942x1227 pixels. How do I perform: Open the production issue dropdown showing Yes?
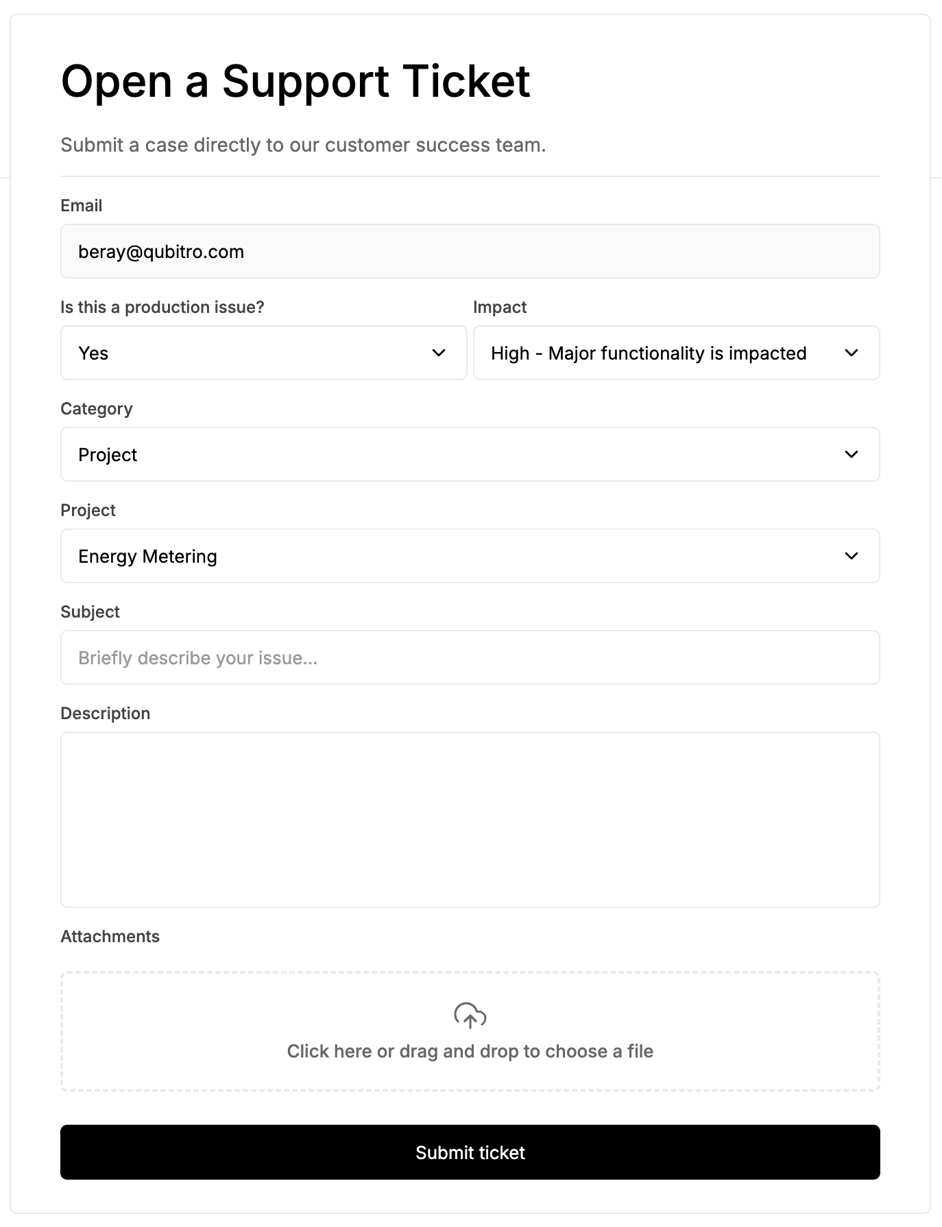(264, 353)
